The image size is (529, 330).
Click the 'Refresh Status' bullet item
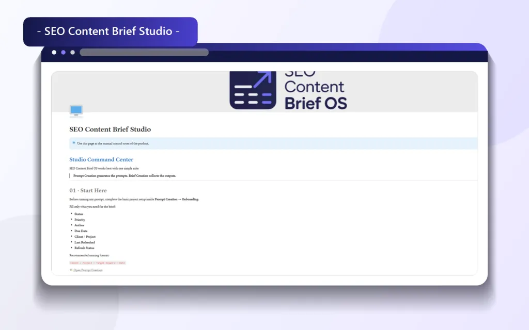click(x=84, y=248)
